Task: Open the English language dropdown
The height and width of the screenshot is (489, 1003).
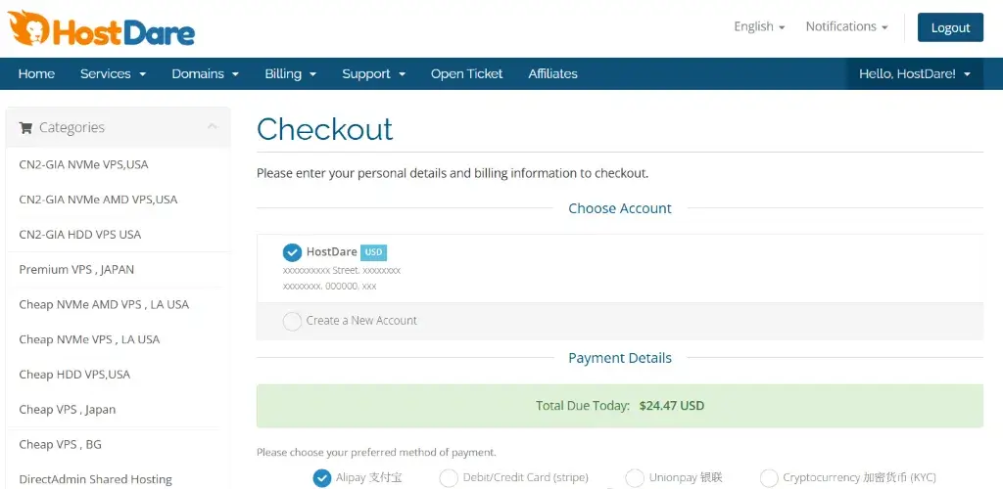Action: (x=759, y=26)
